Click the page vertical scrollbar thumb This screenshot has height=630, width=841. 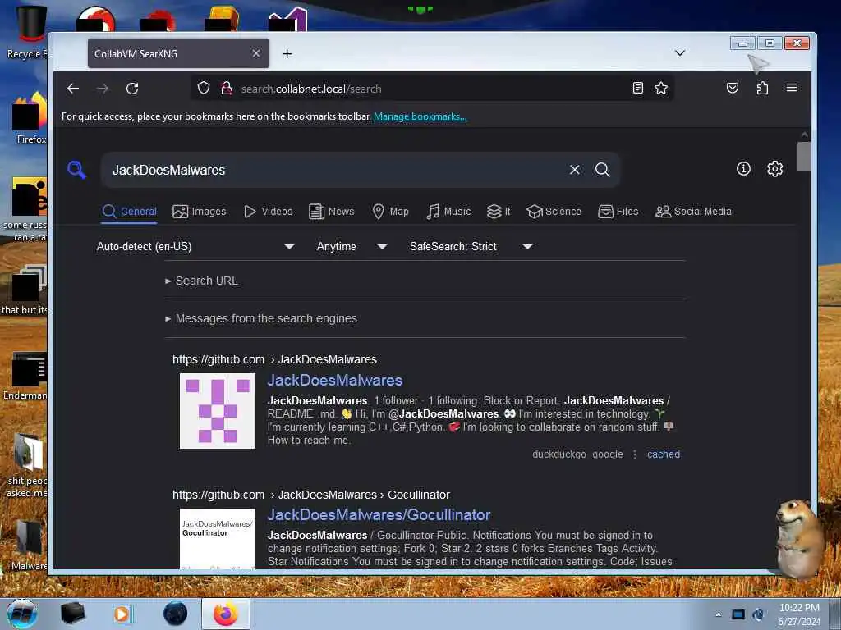click(x=803, y=156)
